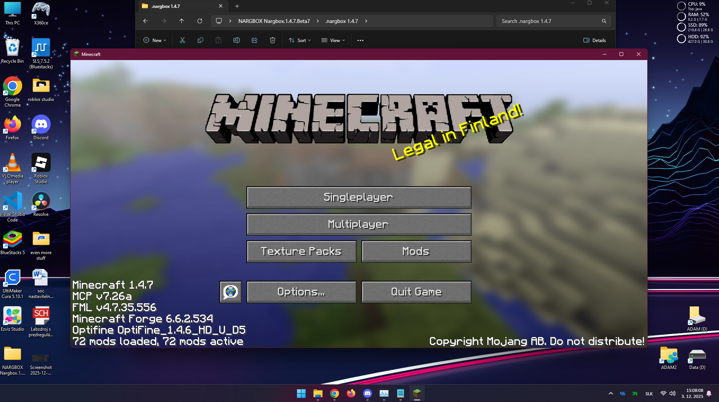This screenshot has width=719, height=402.
Task: Select the BlueStacks 5 desktop icon
Action: tap(12, 242)
